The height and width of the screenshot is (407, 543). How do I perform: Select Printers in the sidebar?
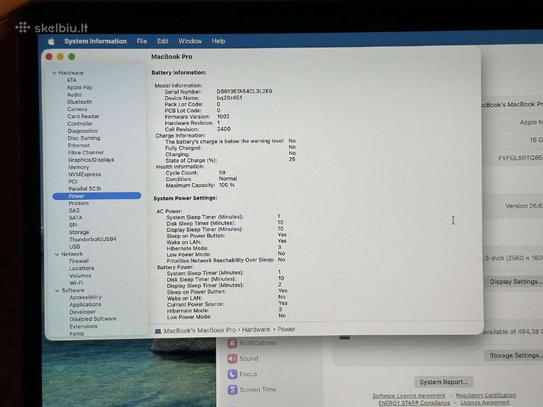pyautogui.click(x=79, y=203)
